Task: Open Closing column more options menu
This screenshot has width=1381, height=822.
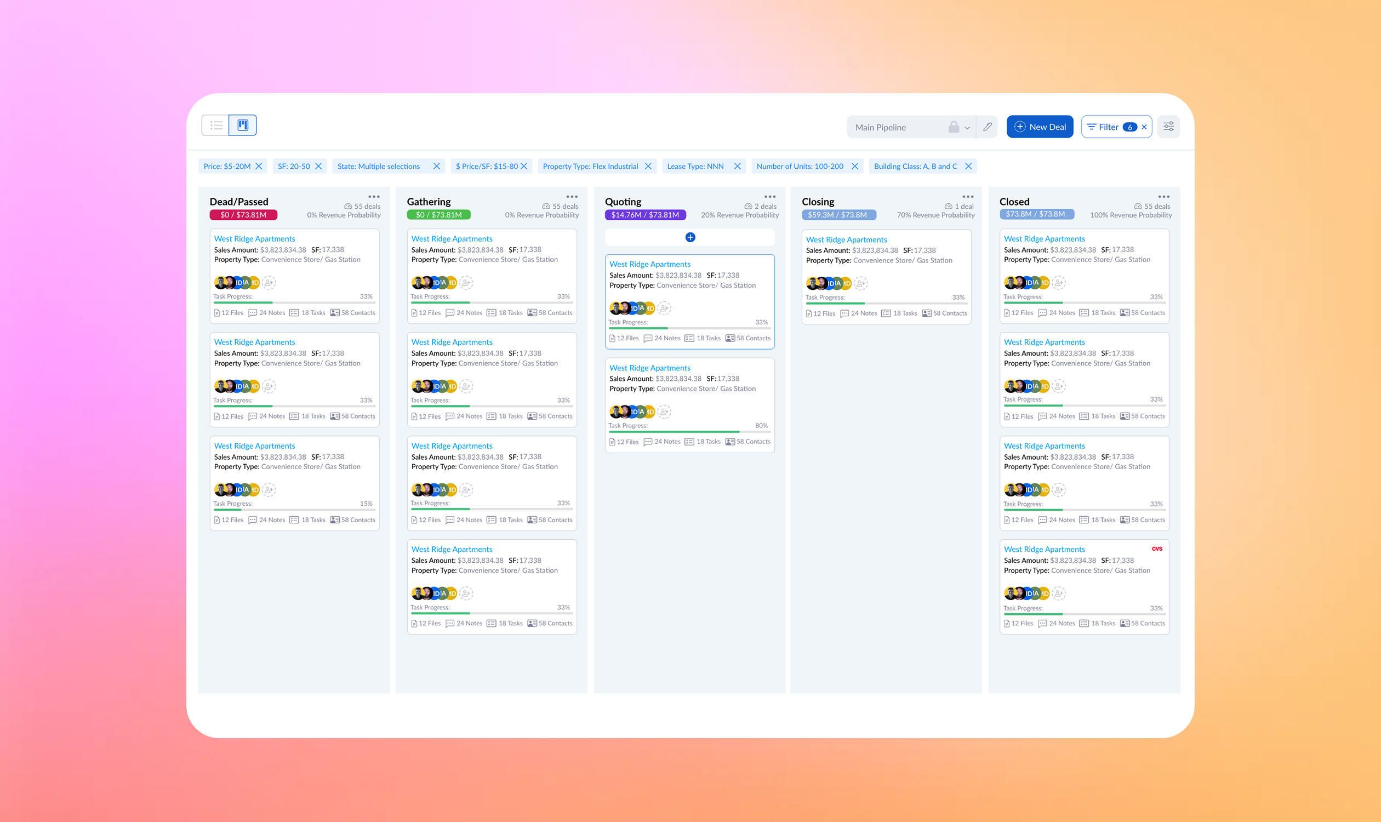Action: (968, 197)
